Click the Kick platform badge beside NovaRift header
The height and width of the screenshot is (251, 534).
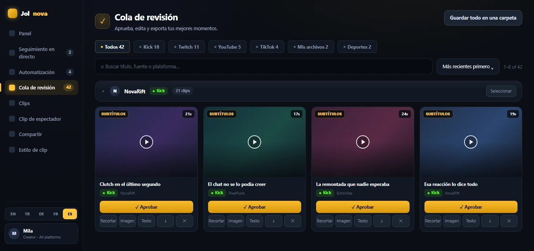159,91
